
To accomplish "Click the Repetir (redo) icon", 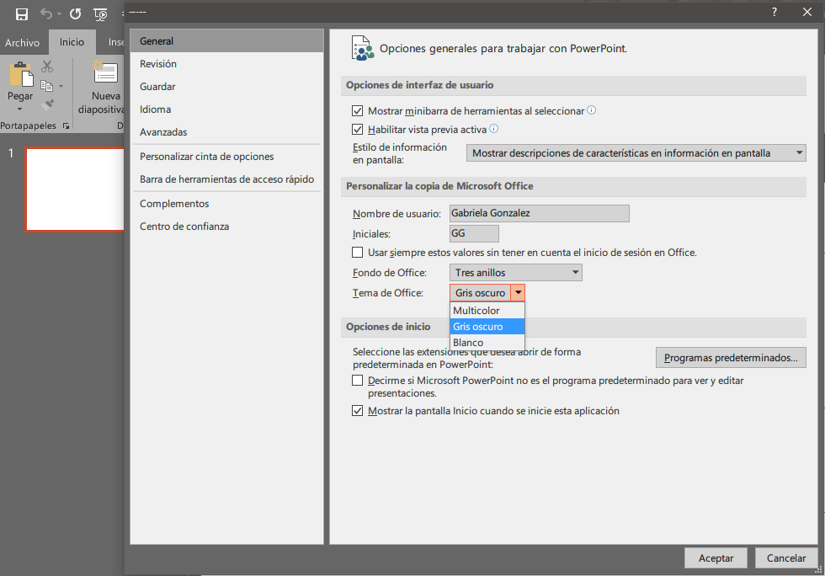I will 76,13.
